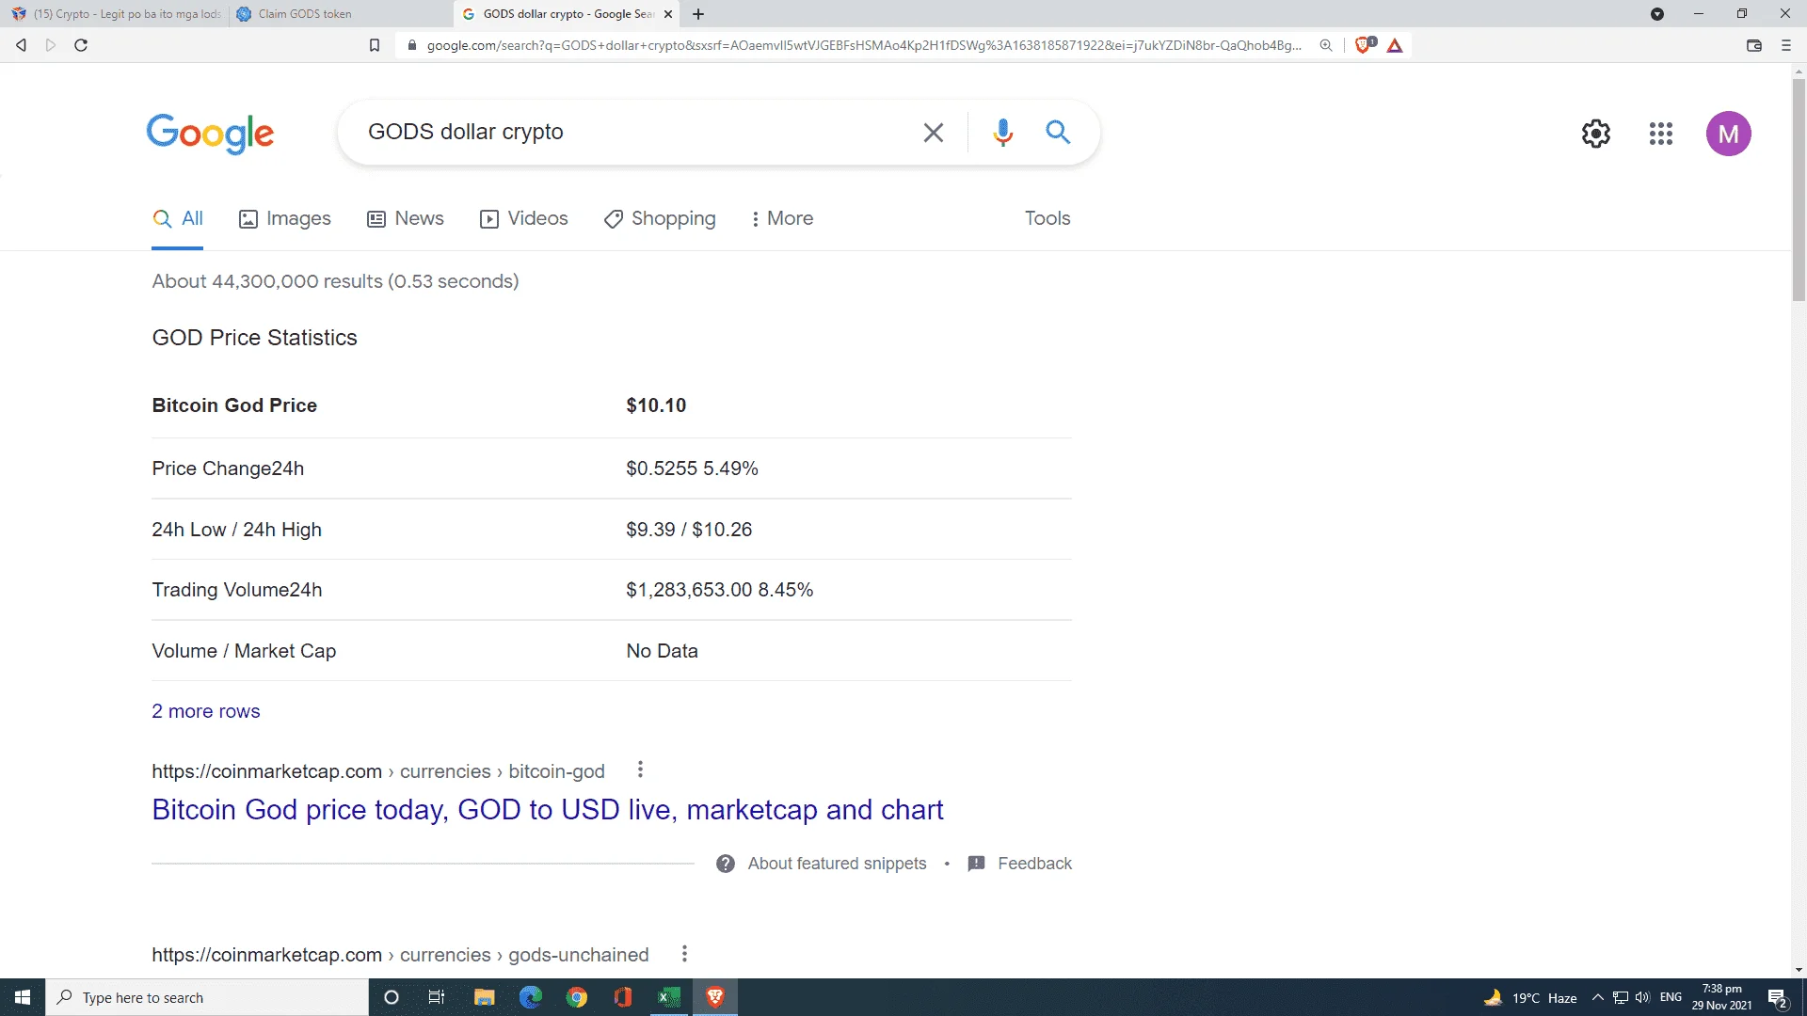1807x1016 pixels.
Task: Click Bitcoin God Price value $10.10
Action: (x=656, y=405)
